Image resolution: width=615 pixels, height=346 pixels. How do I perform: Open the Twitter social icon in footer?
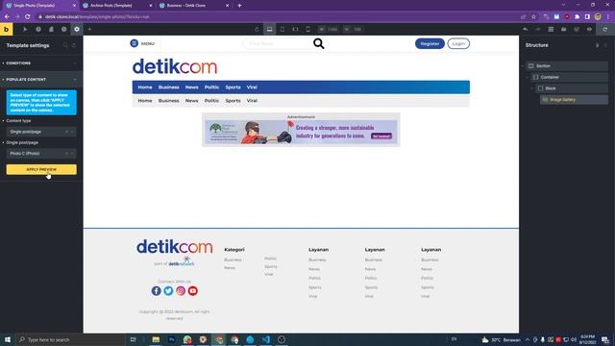coord(168,290)
